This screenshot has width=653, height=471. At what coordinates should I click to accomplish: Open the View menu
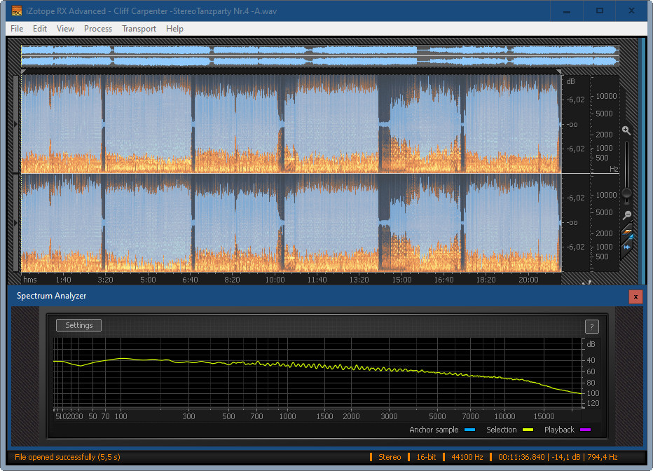click(x=65, y=29)
